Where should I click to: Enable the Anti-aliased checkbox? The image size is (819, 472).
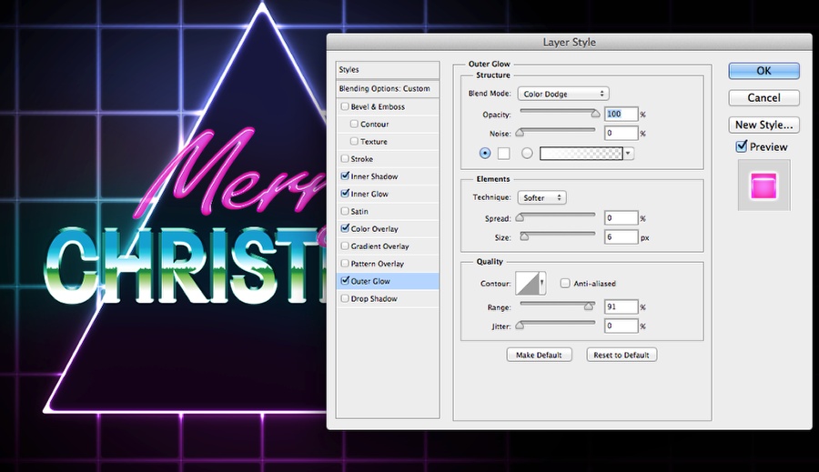564,283
